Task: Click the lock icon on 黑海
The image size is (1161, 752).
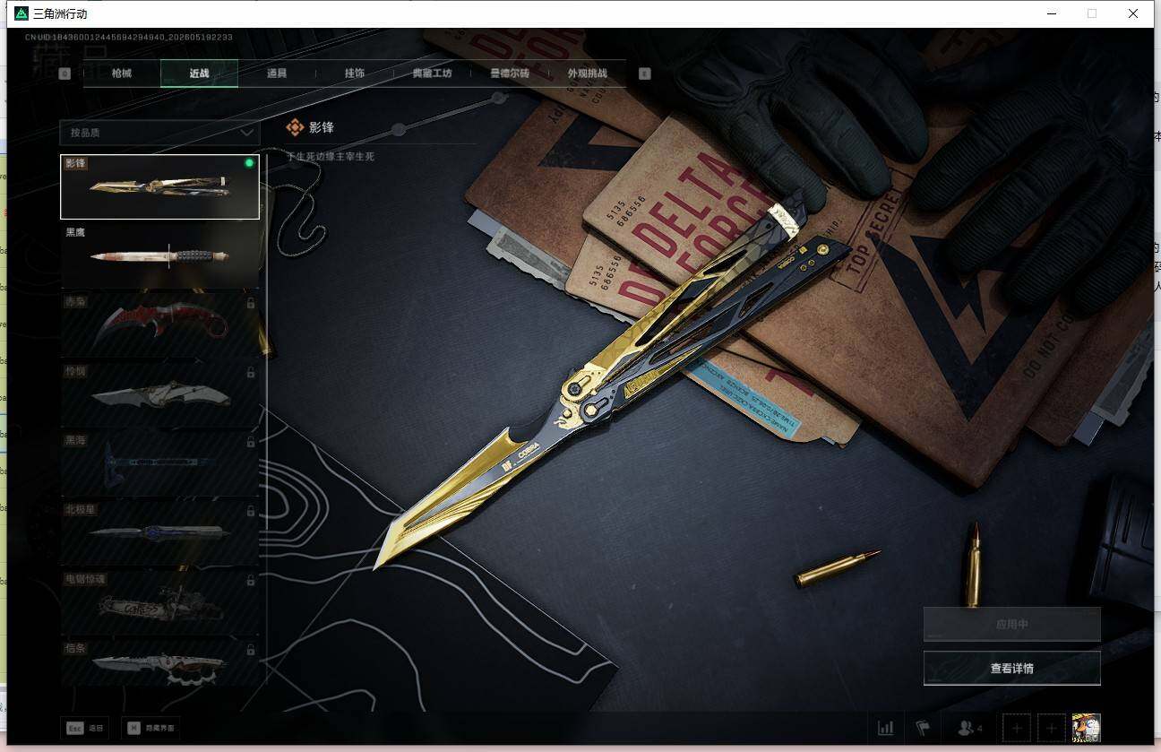Action: click(251, 441)
